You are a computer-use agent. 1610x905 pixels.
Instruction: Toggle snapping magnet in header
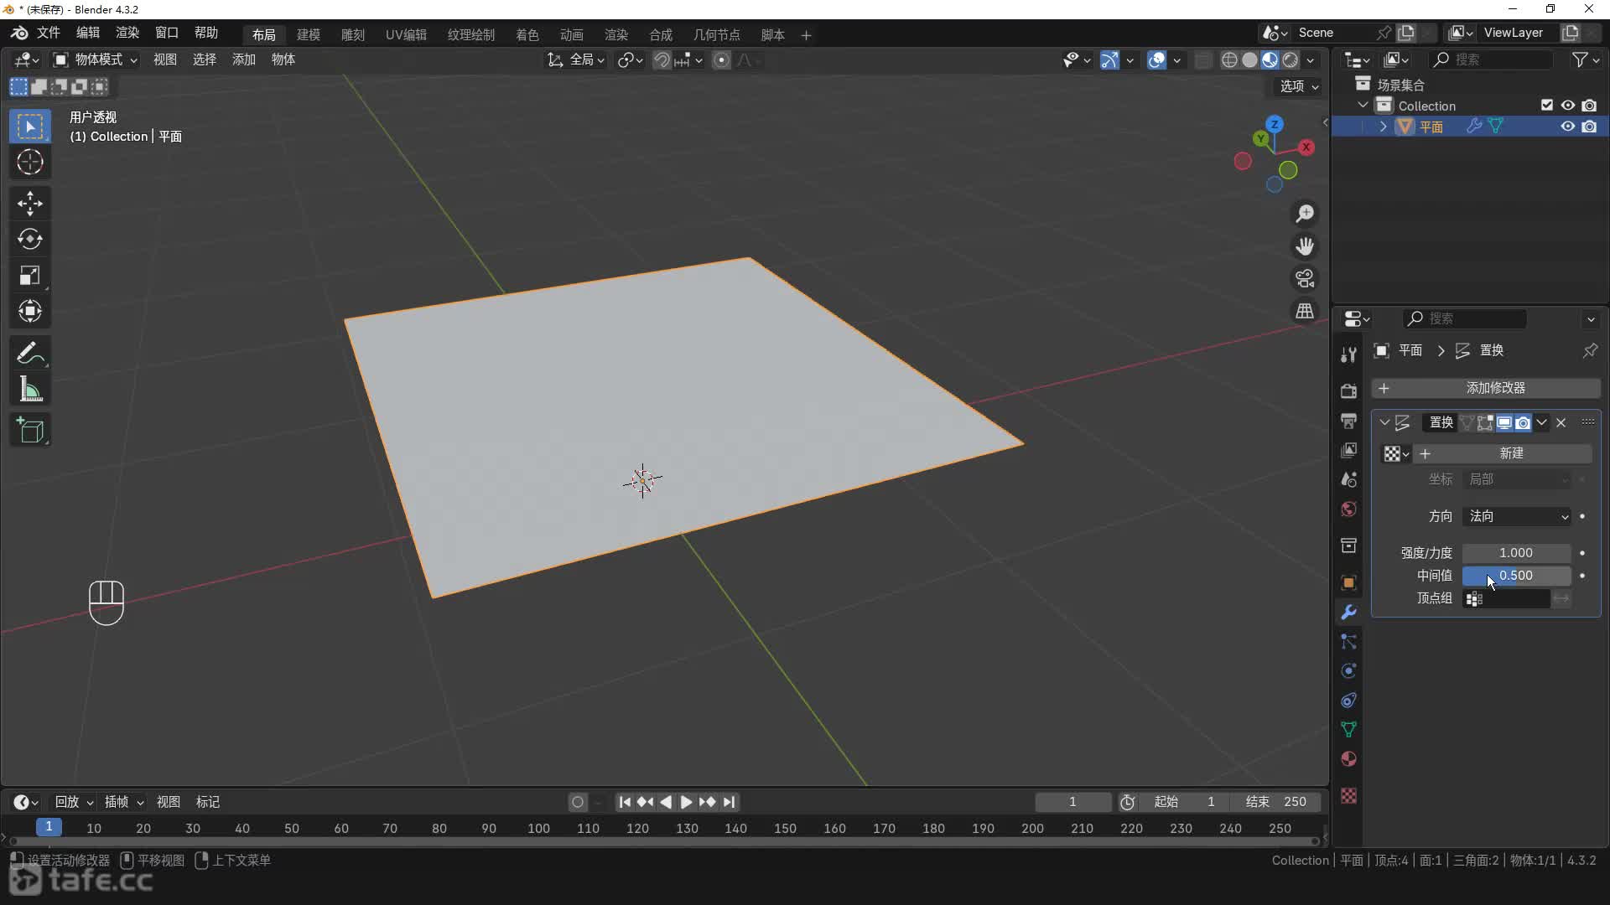click(662, 59)
